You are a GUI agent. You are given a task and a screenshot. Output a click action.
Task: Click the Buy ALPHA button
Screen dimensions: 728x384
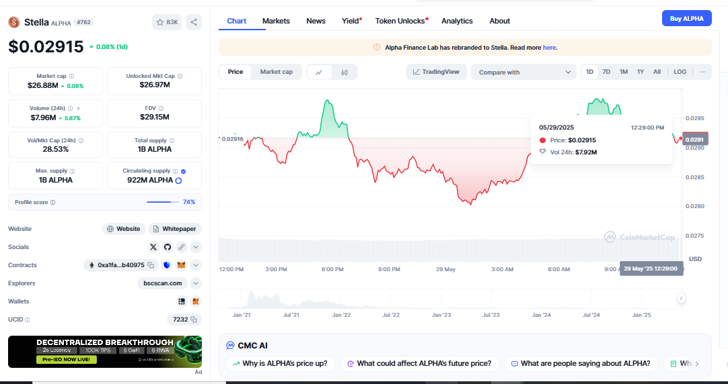coord(687,19)
